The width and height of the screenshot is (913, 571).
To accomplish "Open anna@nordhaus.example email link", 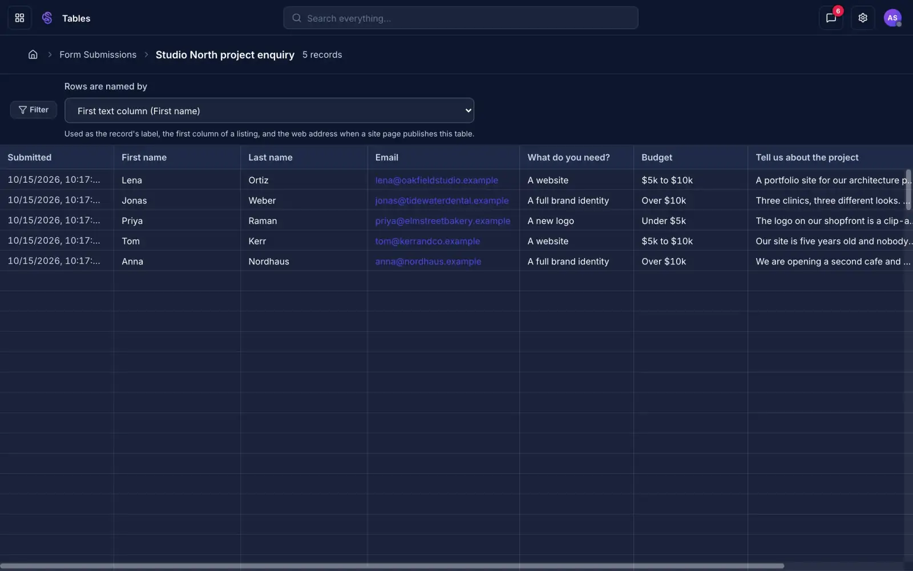I will (x=428, y=261).
